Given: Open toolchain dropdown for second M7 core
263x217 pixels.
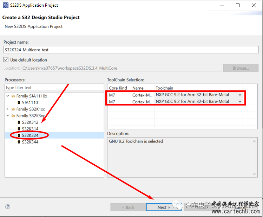Looking at the screenshot, I should [x=240, y=102].
